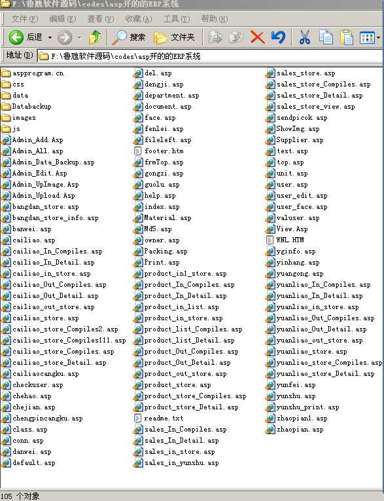Select the readme.txt file icon
Viewport: 384px width, 501px height.
[x=138, y=418]
